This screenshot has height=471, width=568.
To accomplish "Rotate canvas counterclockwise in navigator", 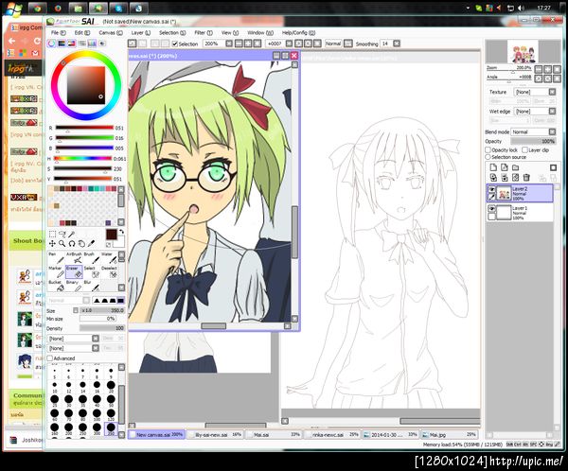I will (x=539, y=78).
